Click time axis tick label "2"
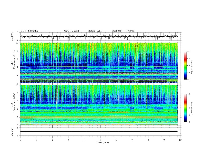 pyautogui.click(x=52, y=140)
